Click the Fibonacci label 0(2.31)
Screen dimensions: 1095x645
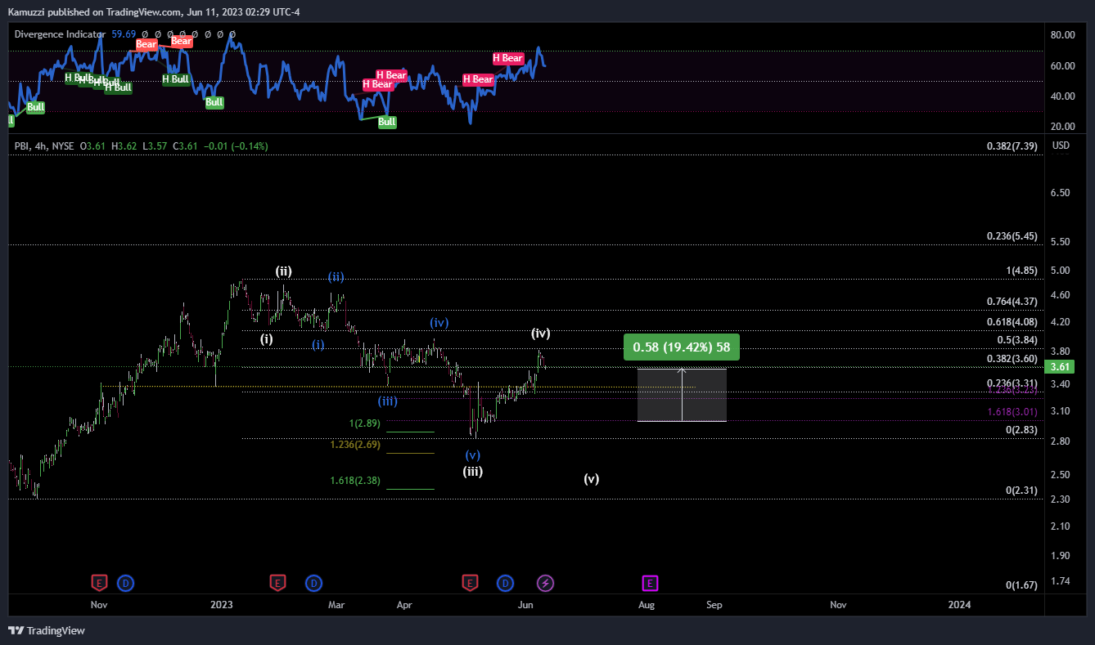tap(1022, 490)
